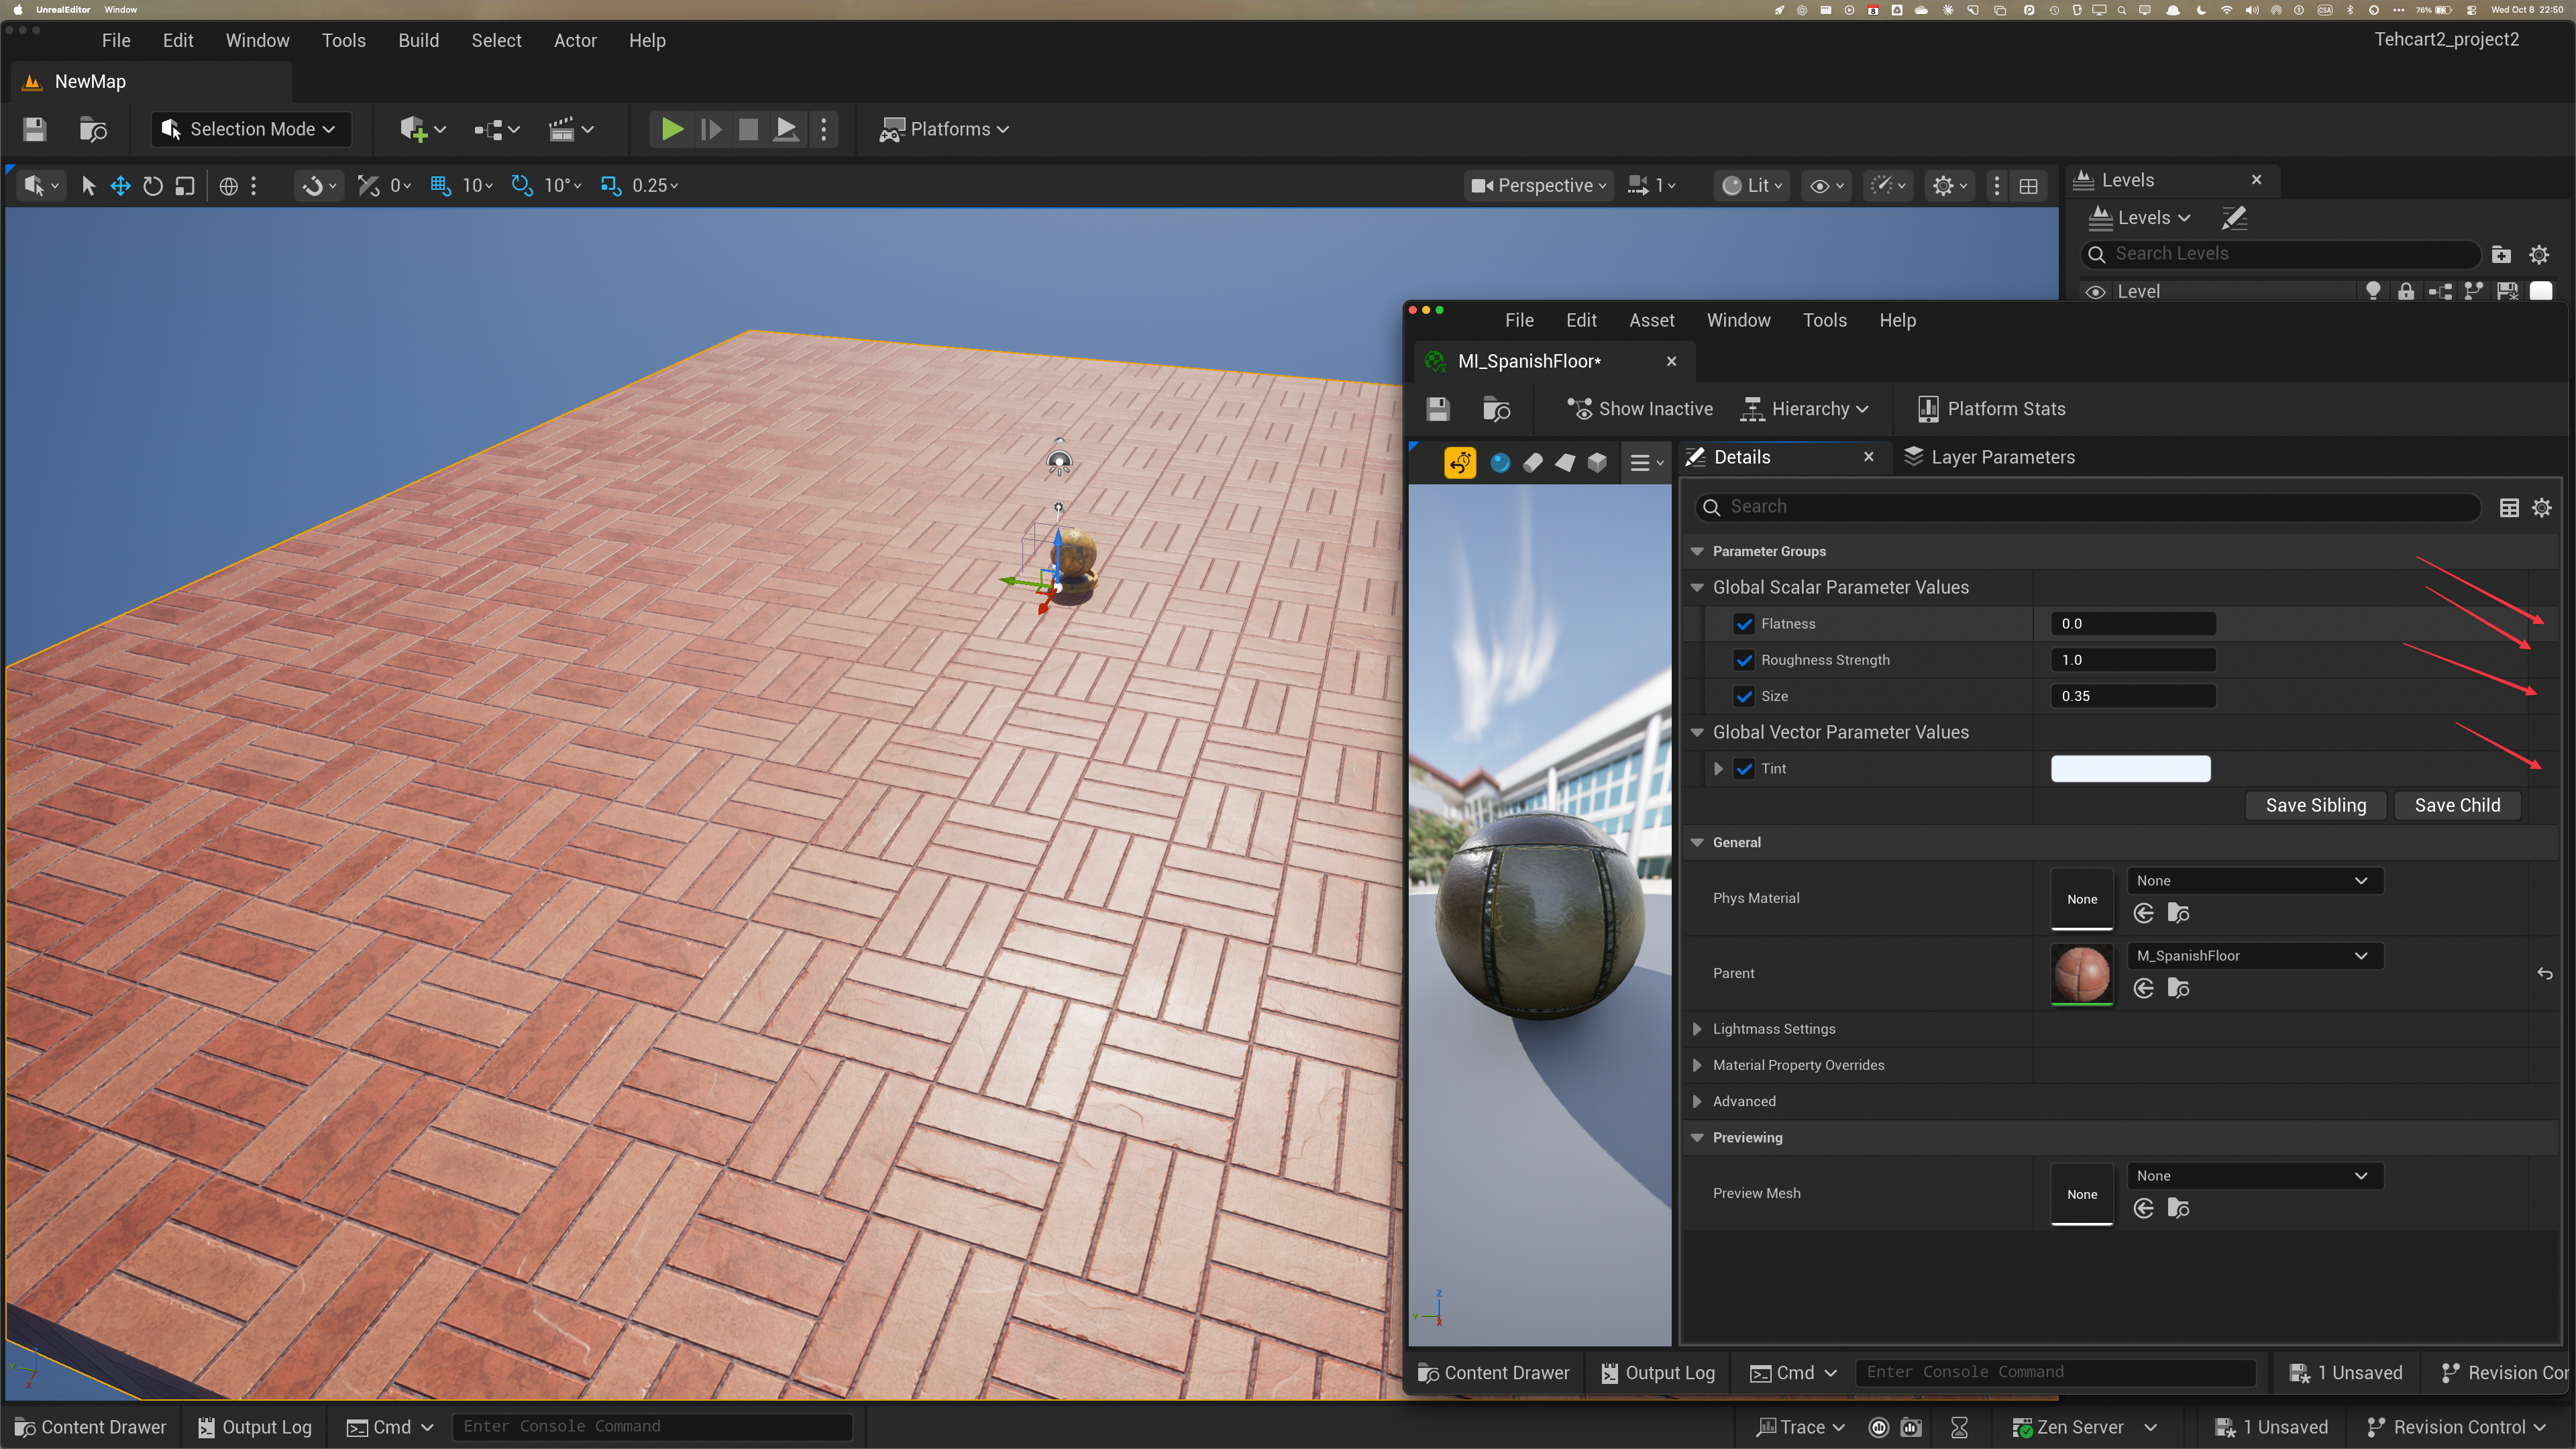Browse to Phys Material asset in Content Browser
The height and width of the screenshot is (1449, 2576).
click(2178, 913)
